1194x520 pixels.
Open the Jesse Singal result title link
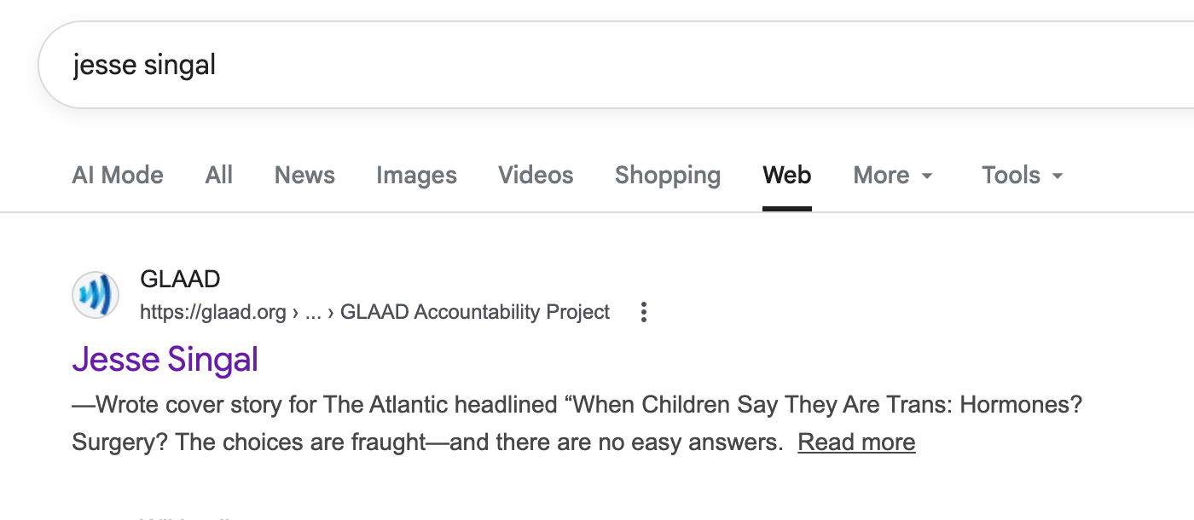tap(165, 359)
